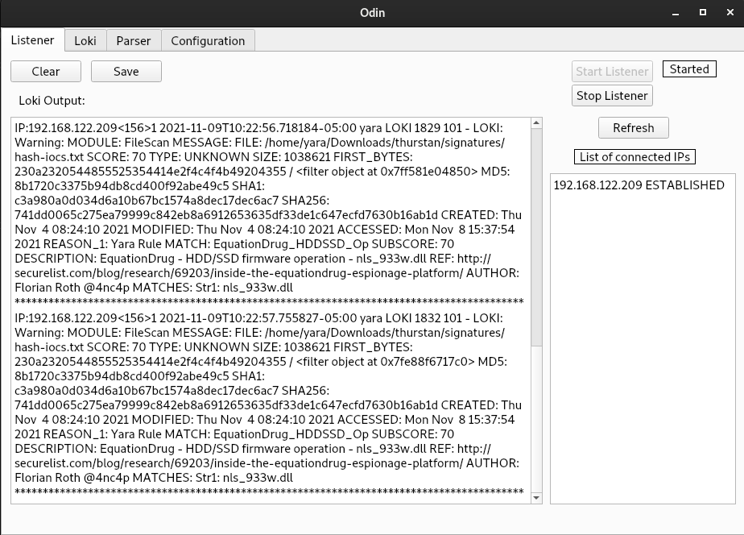The image size is (744, 535).
Task: Minimize the Odin window
Action: click(x=676, y=13)
